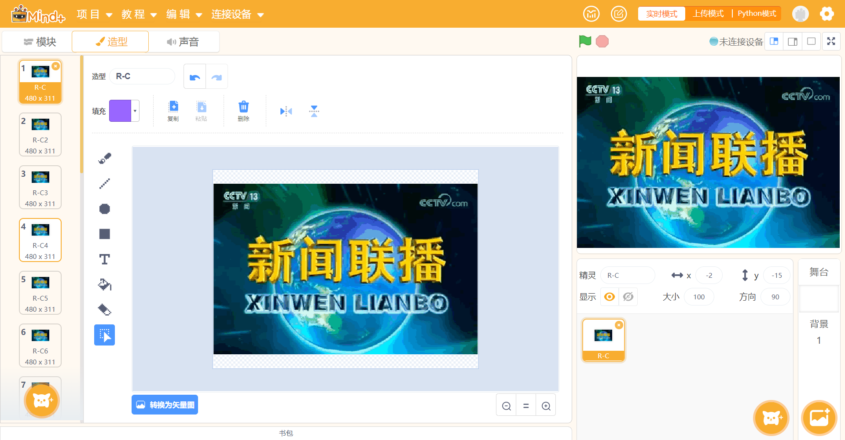Open the feedback edit icon in header
Viewport: 845px width, 440px height.
click(x=619, y=14)
